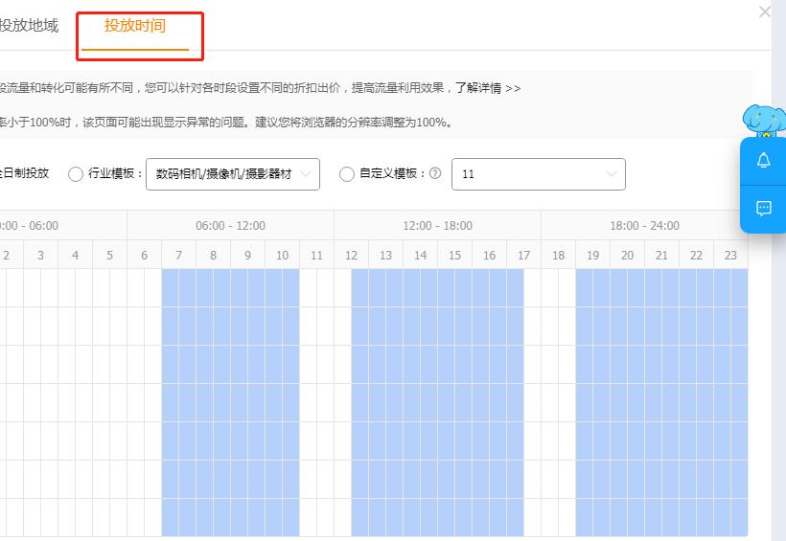Click hour column header 22
The width and height of the screenshot is (786, 541).
point(696,255)
